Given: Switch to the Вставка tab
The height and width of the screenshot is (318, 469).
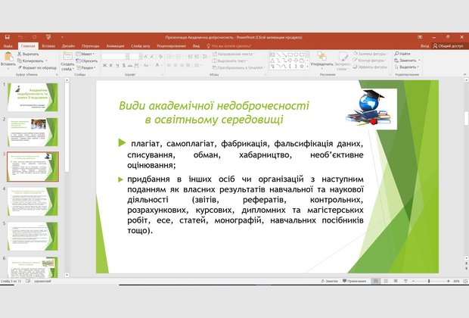Looking at the screenshot, I should click(48, 46).
